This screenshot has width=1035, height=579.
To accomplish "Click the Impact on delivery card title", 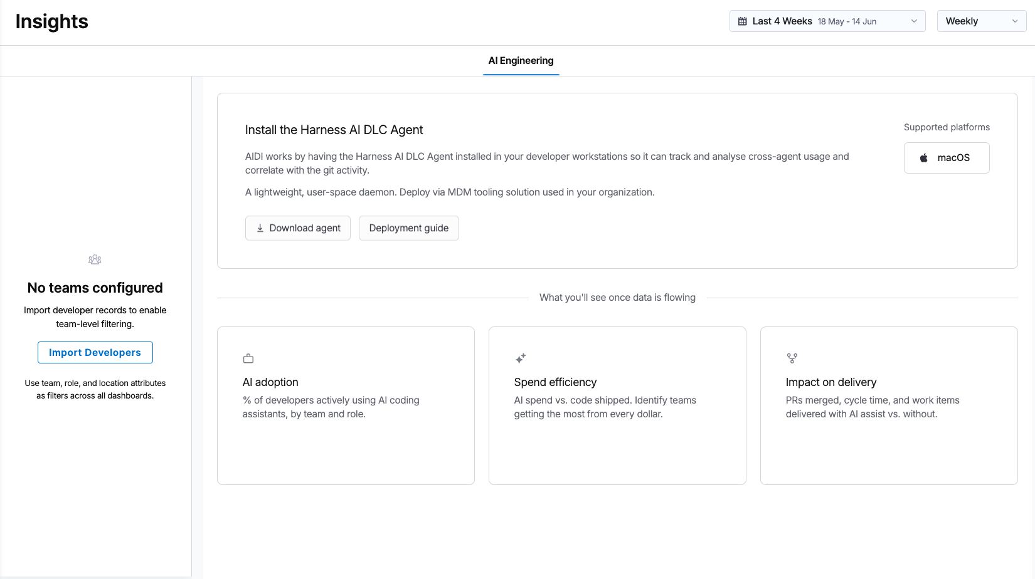I will click(x=831, y=382).
